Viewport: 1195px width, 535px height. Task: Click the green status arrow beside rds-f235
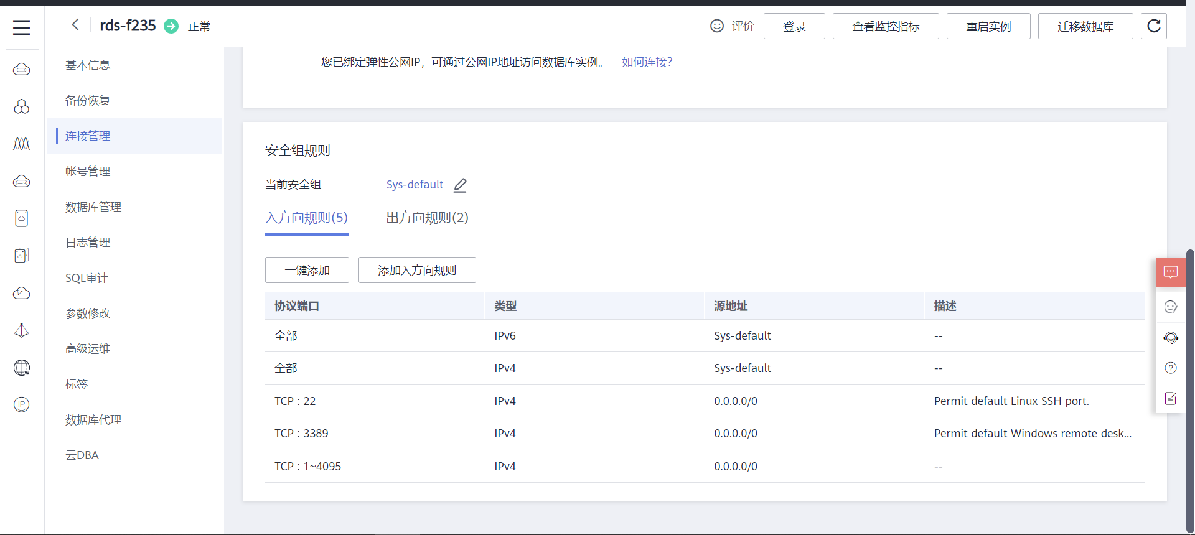tap(171, 26)
